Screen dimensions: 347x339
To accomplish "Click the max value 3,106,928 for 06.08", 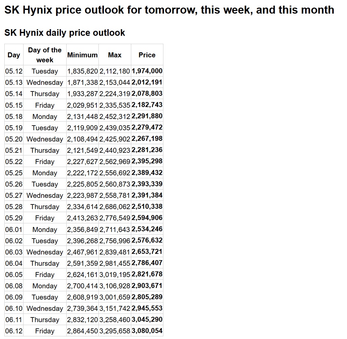I will (x=115, y=286).
